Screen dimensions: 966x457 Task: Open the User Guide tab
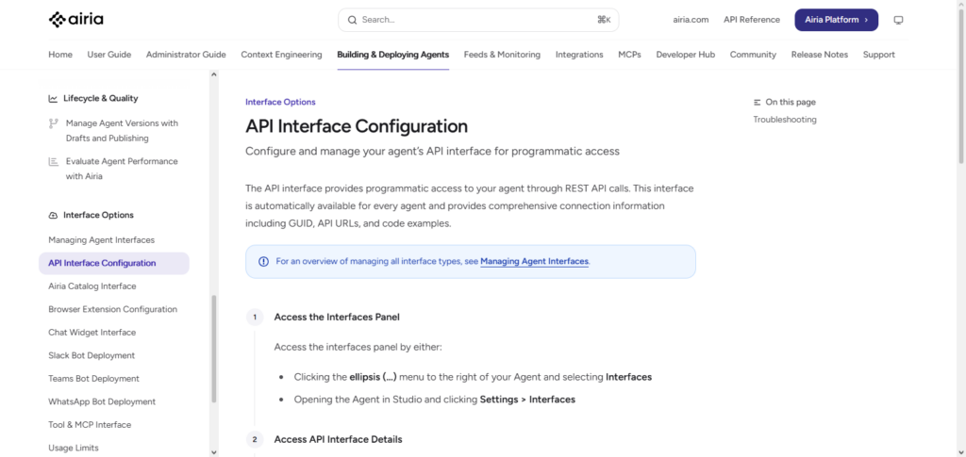point(109,55)
